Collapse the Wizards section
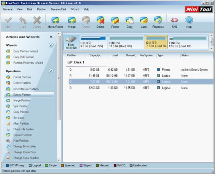The width and height of the screenshot is (215, 174). (x=51, y=45)
